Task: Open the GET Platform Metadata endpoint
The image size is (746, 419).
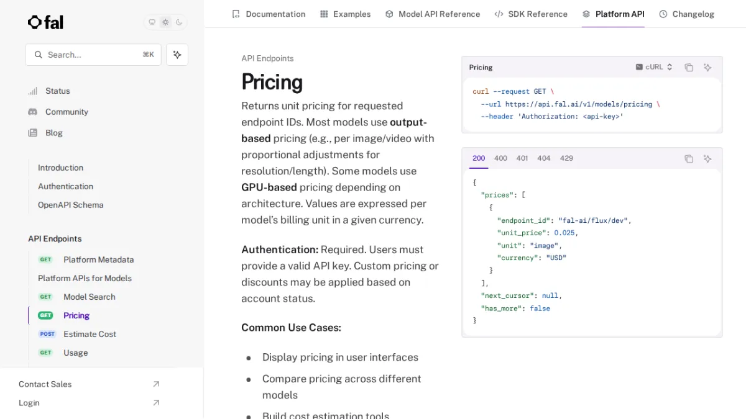Action: click(x=86, y=259)
